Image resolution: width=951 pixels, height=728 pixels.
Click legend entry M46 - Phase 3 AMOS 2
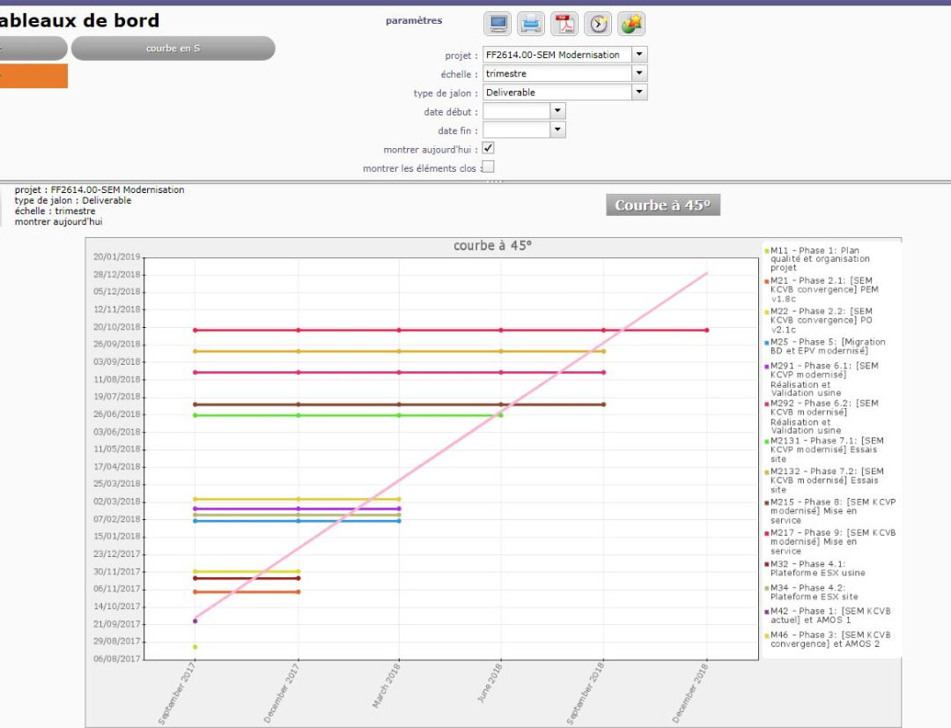coord(828,639)
